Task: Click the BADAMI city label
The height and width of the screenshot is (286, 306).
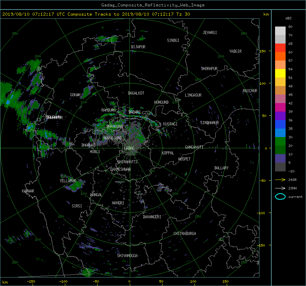Action: point(135,112)
